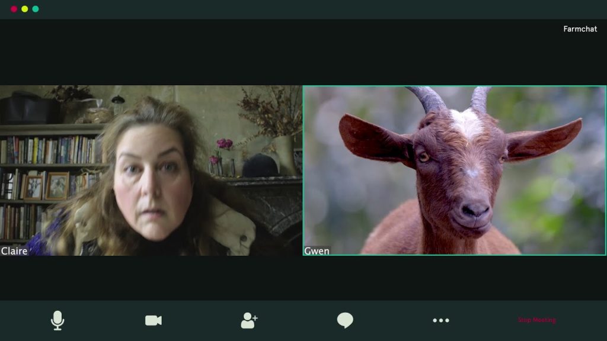
Task: Maximize the window with the green button
Action: [x=36, y=9]
